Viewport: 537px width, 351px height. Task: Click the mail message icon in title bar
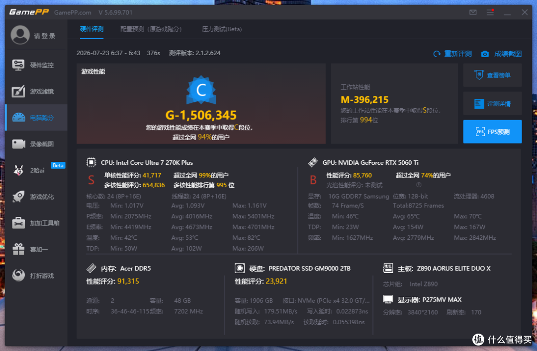(473, 12)
